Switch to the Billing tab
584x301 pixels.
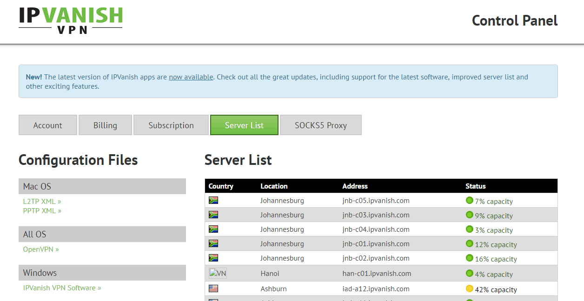tap(105, 125)
